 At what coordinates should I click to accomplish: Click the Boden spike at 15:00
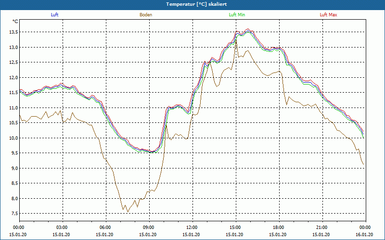[236, 41]
